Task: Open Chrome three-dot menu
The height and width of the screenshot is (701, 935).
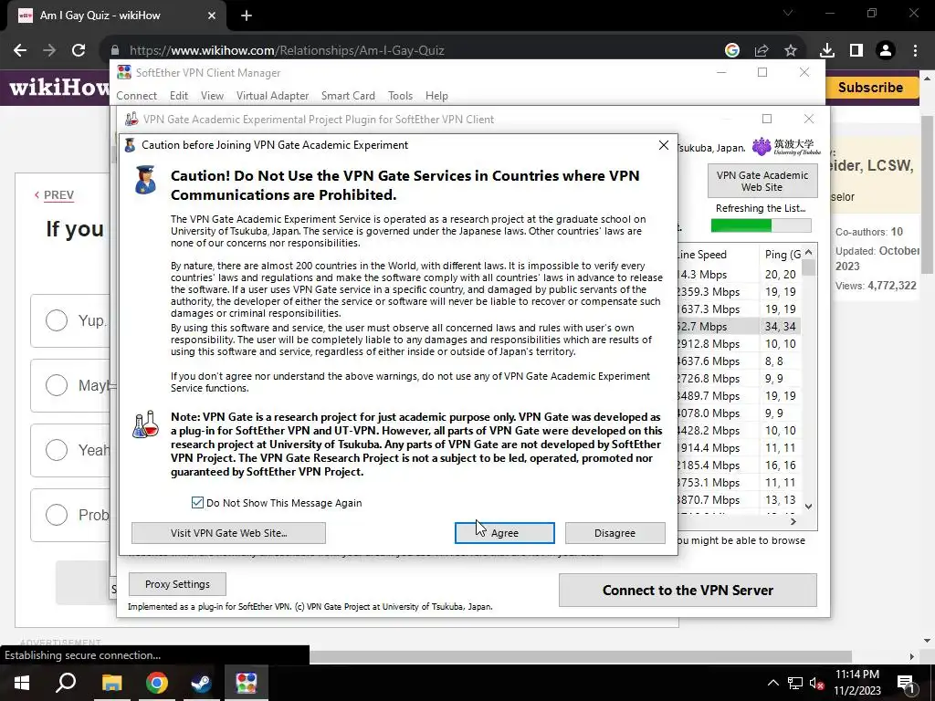Action: (915, 50)
